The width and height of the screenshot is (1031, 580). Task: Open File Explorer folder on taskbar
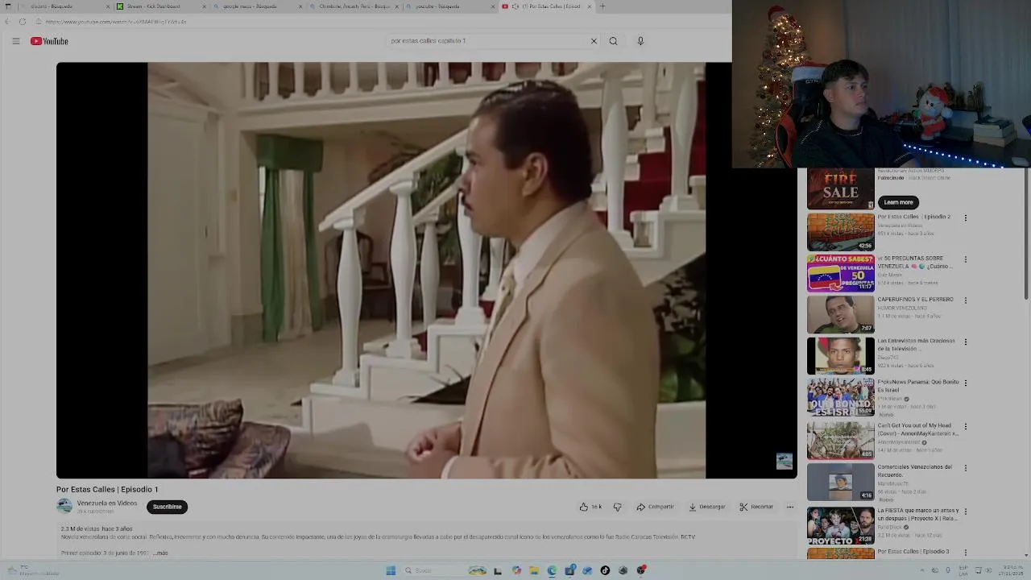click(x=533, y=570)
